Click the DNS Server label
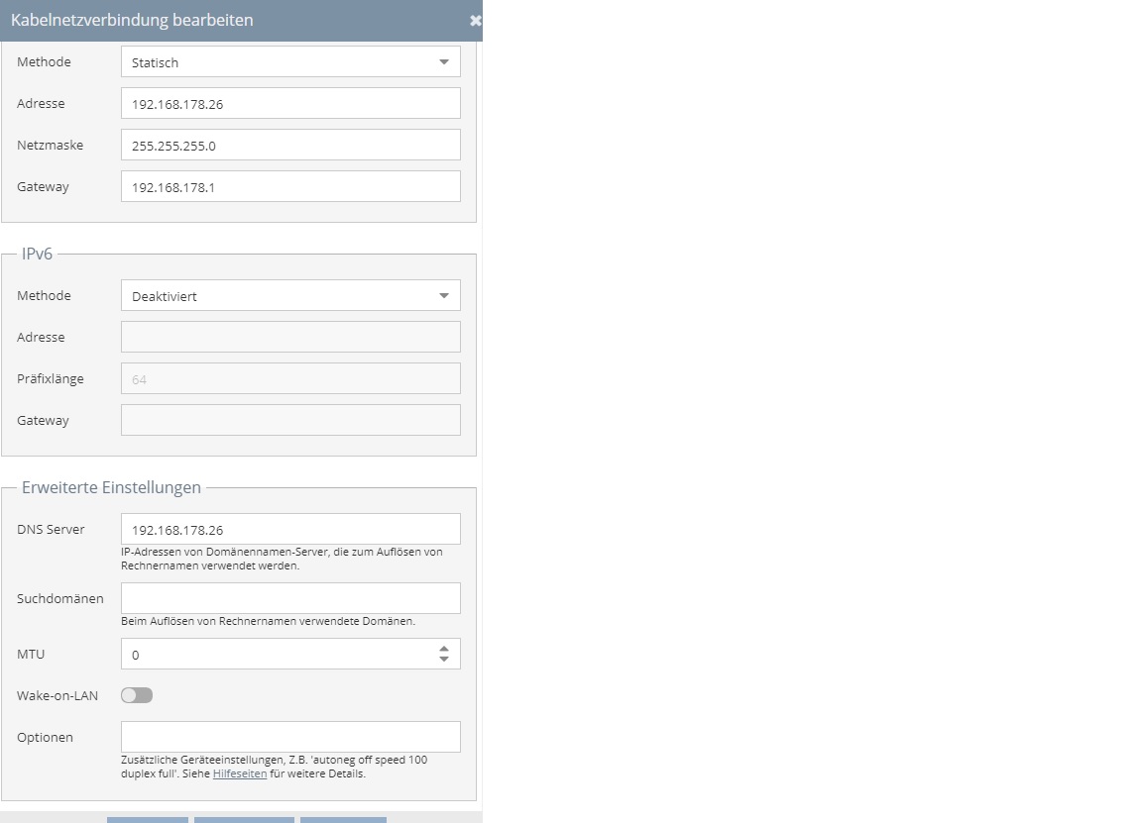This screenshot has width=1142, height=823. [51, 529]
